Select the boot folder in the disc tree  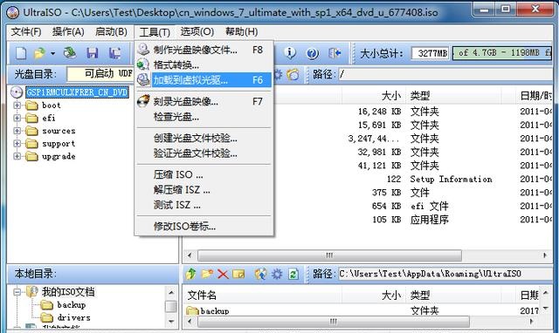click(51, 105)
